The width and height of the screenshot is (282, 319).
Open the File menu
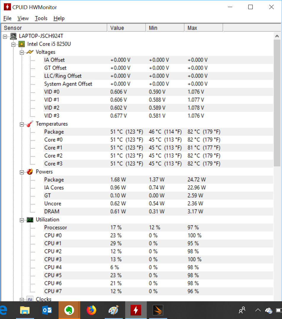tap(7, 18)
